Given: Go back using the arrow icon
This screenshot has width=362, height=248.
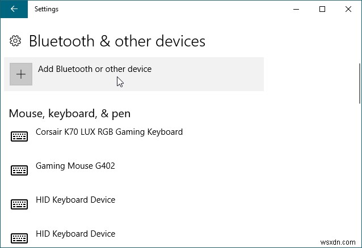Looking at the screenshot, I should pos(14,8).
